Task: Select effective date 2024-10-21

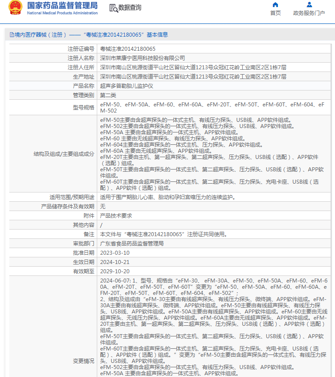Action: (115, 262)
